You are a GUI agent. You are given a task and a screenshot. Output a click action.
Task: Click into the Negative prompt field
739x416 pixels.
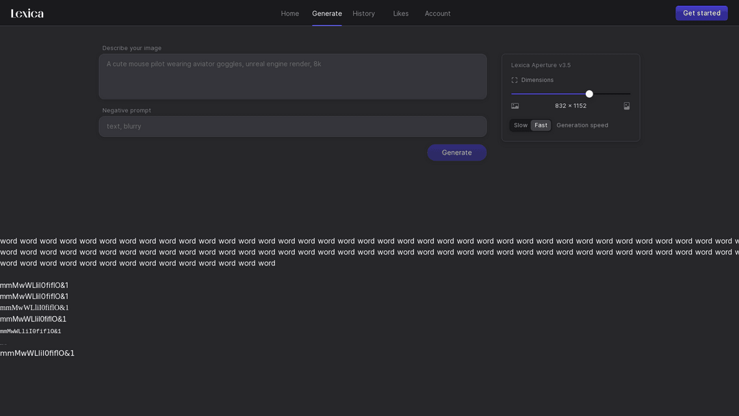(292, 127)
